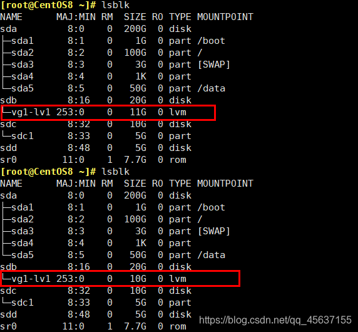Click vg1-lv1 name in the first lsblk output
358x332 pixels.
pos(31,112)
